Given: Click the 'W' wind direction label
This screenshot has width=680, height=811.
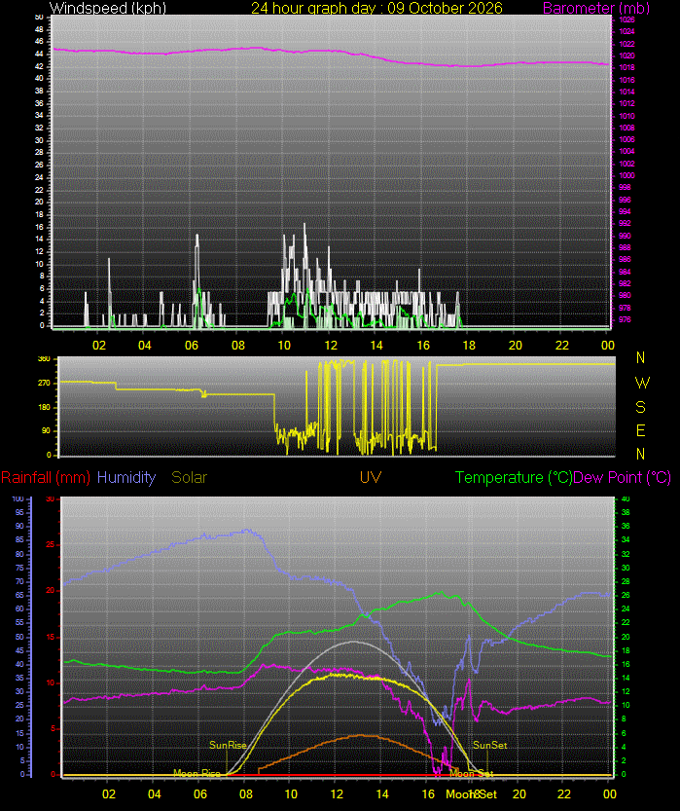Looking at the screenshot, I should pyautogui.click(x=642, y=383).
